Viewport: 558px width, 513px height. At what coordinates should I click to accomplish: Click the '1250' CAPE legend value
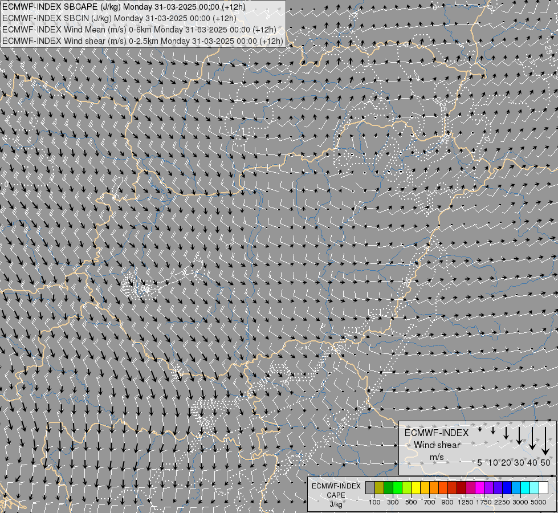pyautogui.click(x=466, y=502)
